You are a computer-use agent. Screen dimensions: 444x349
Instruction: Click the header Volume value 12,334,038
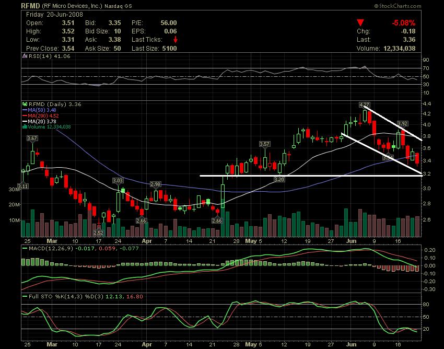pos(400,48)
